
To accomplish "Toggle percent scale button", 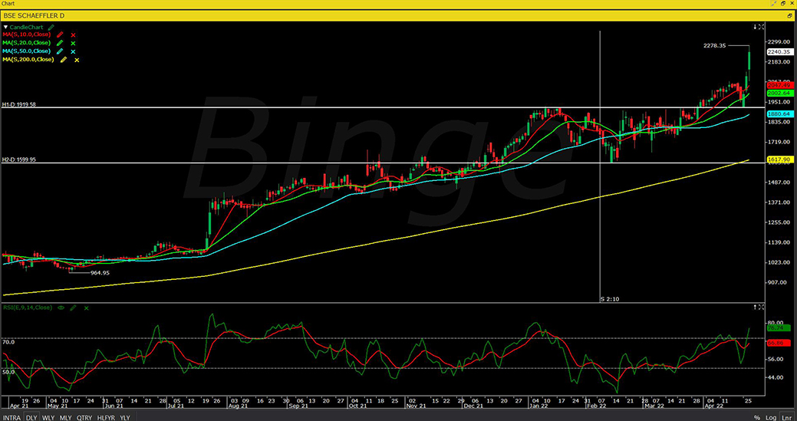I will tap(757, 417).
